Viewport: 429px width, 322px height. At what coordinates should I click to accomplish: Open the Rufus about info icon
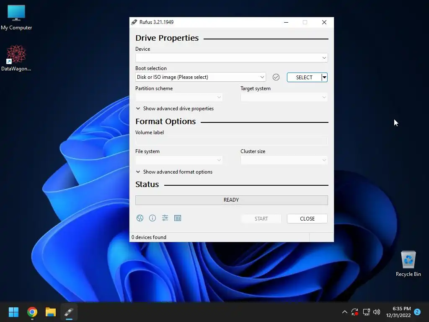click(152, 218)
